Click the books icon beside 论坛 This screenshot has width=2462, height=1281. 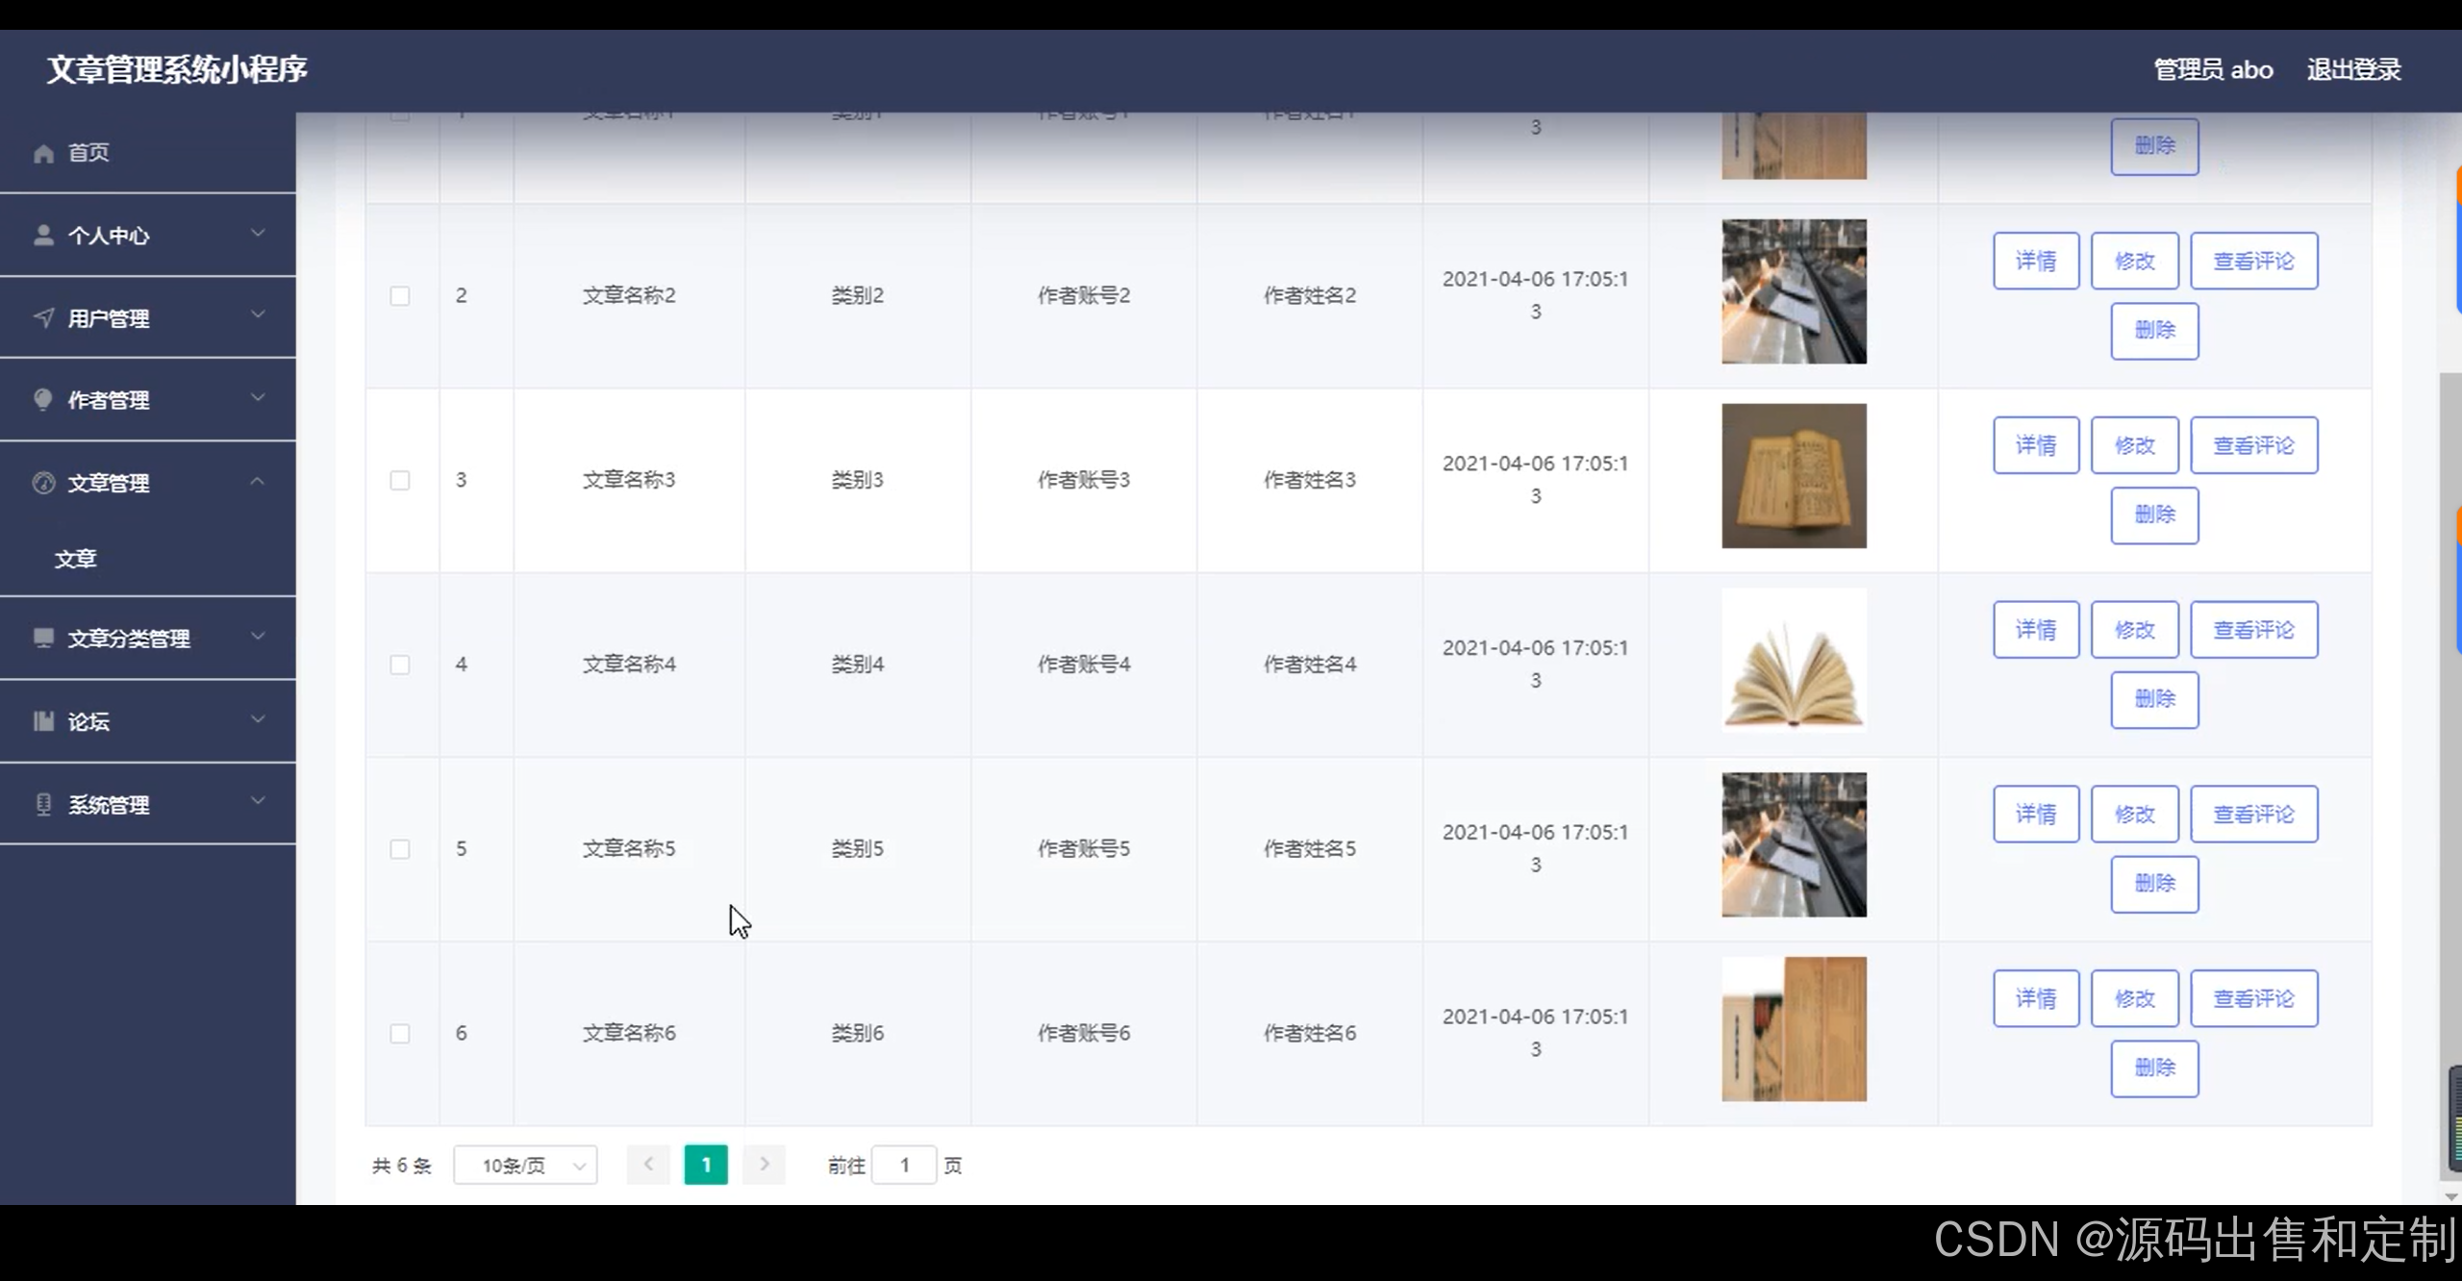coord(43,721)
